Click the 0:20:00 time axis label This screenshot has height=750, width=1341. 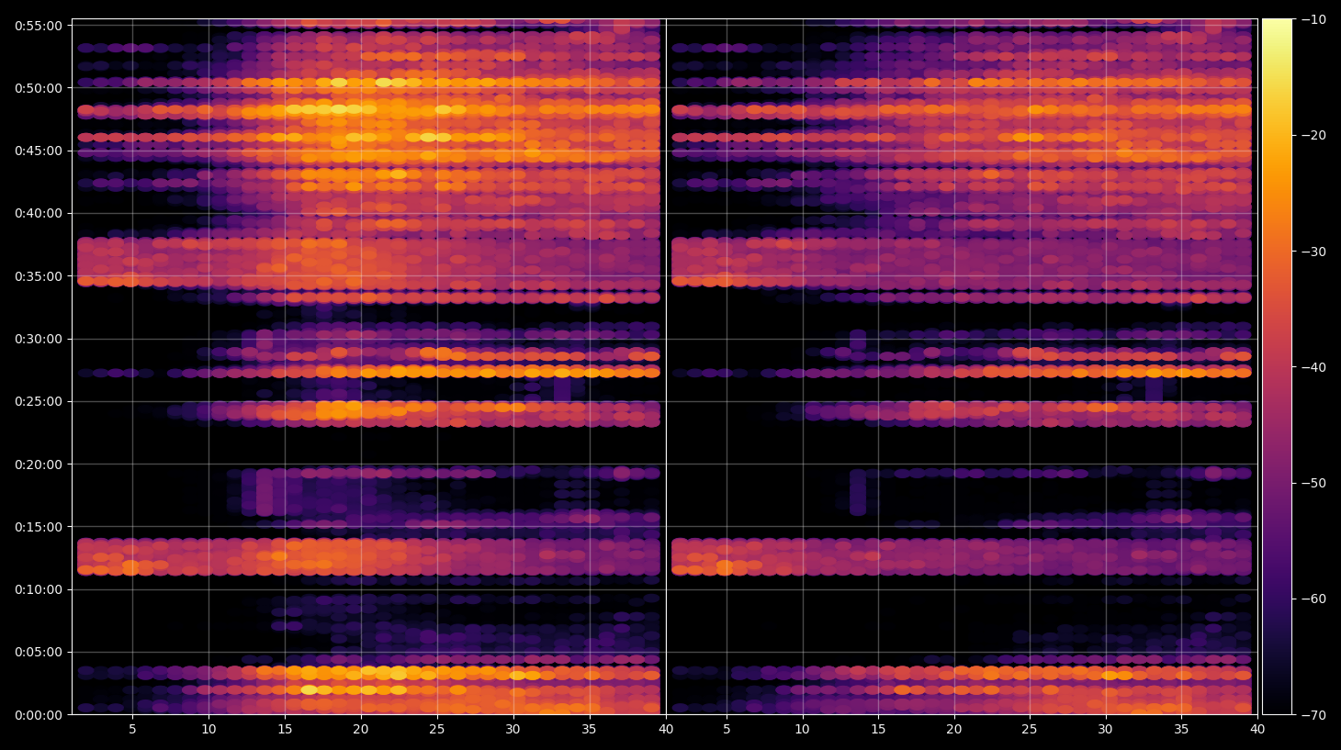point(39,465)
